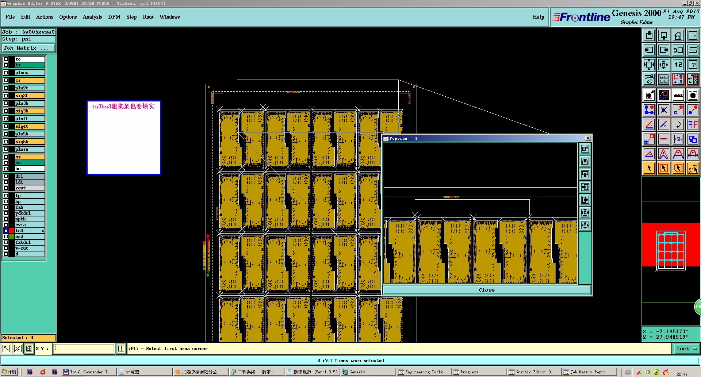701x377 pixels.
Task: Select the rectangle area selection tool
Action: click(x=664, y=168)
